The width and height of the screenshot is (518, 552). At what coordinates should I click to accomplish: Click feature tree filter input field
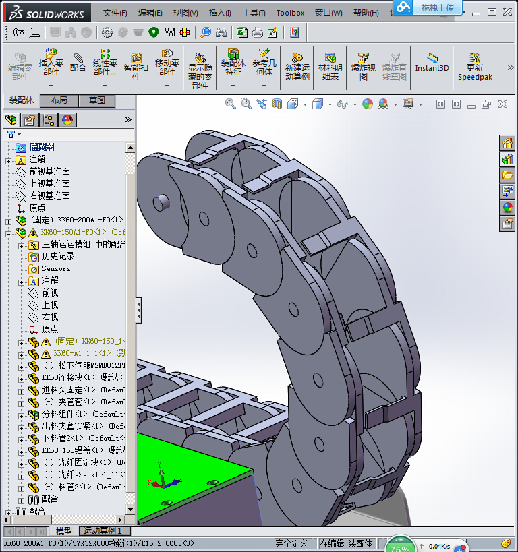69,134
